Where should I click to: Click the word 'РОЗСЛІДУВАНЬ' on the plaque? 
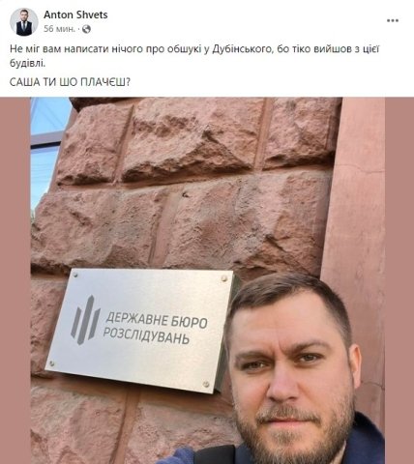(x=145, y=336)
